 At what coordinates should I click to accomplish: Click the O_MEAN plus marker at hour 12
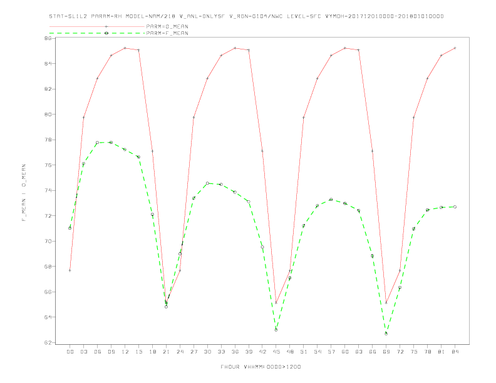(125, 48)
